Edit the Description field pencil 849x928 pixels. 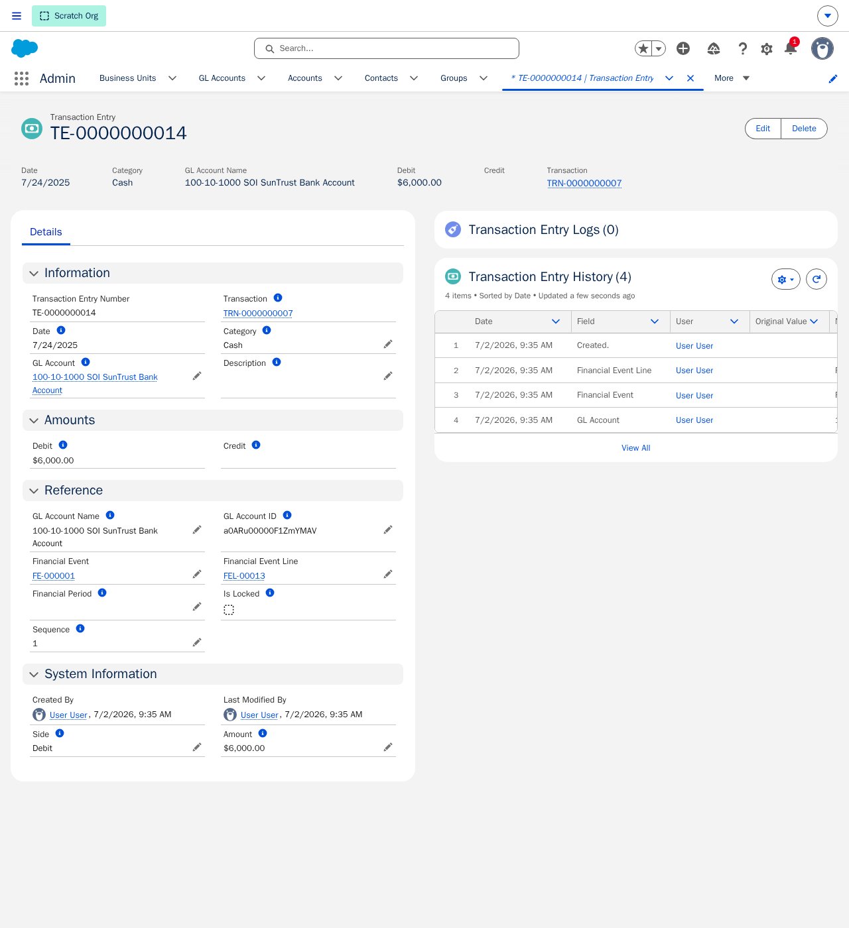click(x=388, y=376)
